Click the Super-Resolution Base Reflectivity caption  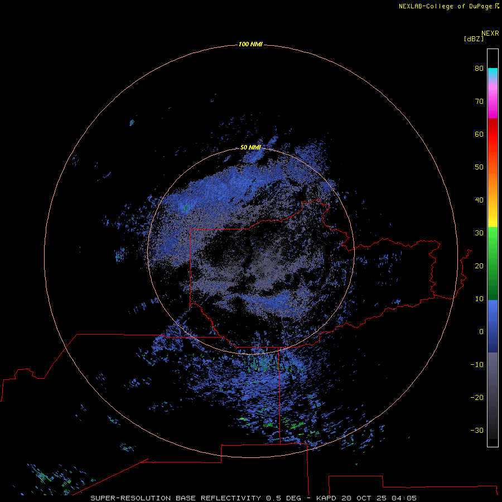[196, 498]
